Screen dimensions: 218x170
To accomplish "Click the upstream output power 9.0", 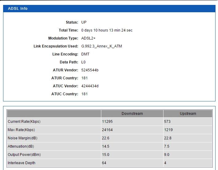I will tap(167, 155).
